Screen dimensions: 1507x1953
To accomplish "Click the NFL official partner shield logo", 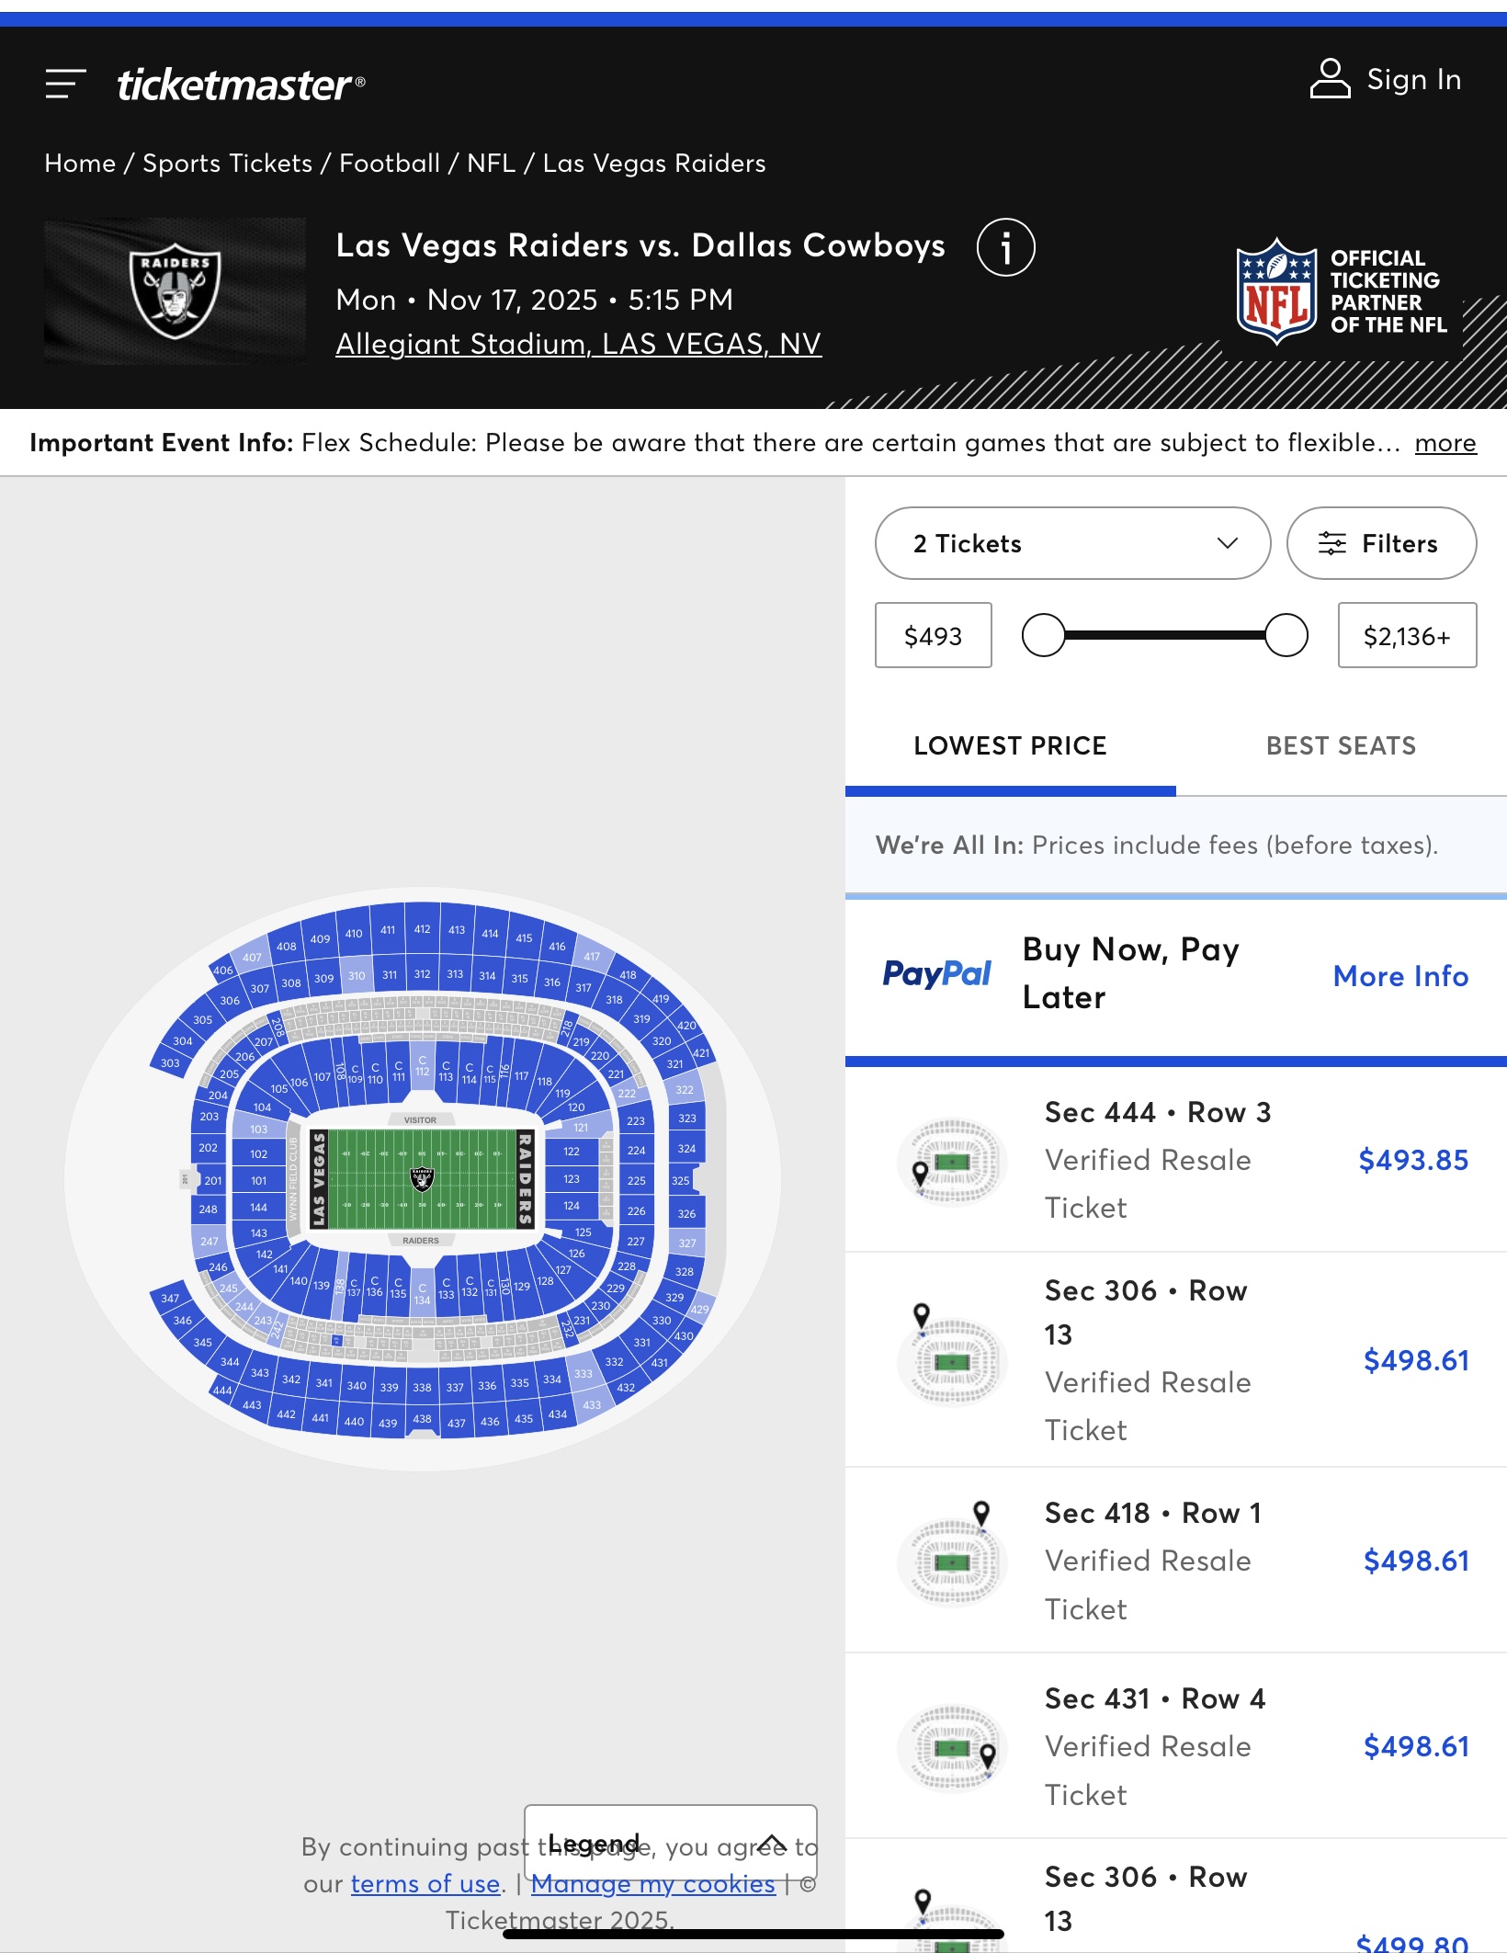I will (x=1276, y=291).
